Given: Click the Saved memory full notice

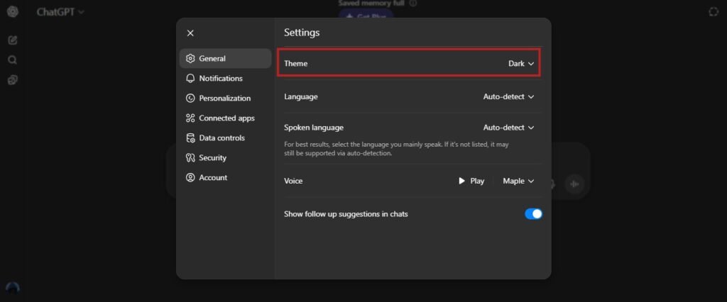Looking at the screenshot, I should (371, 4).
